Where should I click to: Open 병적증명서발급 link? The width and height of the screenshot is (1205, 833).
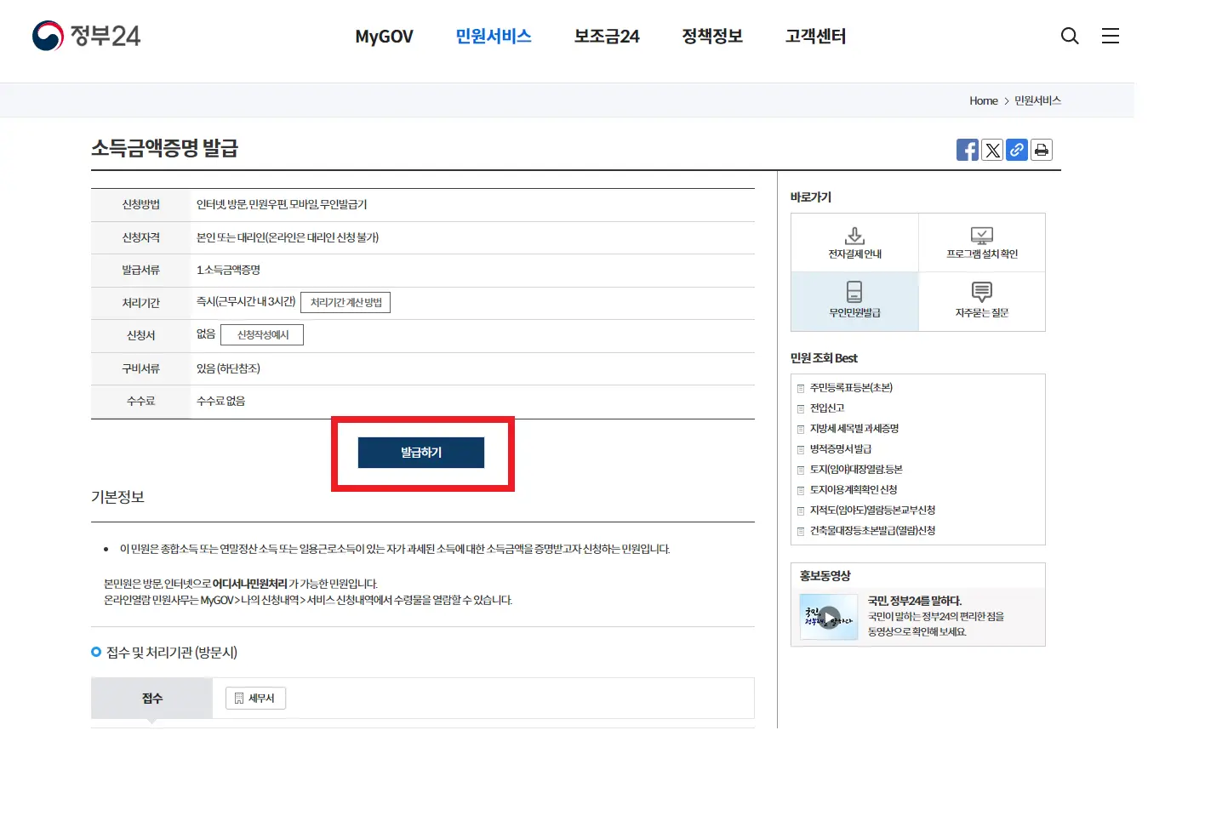[x=841, y=449]
